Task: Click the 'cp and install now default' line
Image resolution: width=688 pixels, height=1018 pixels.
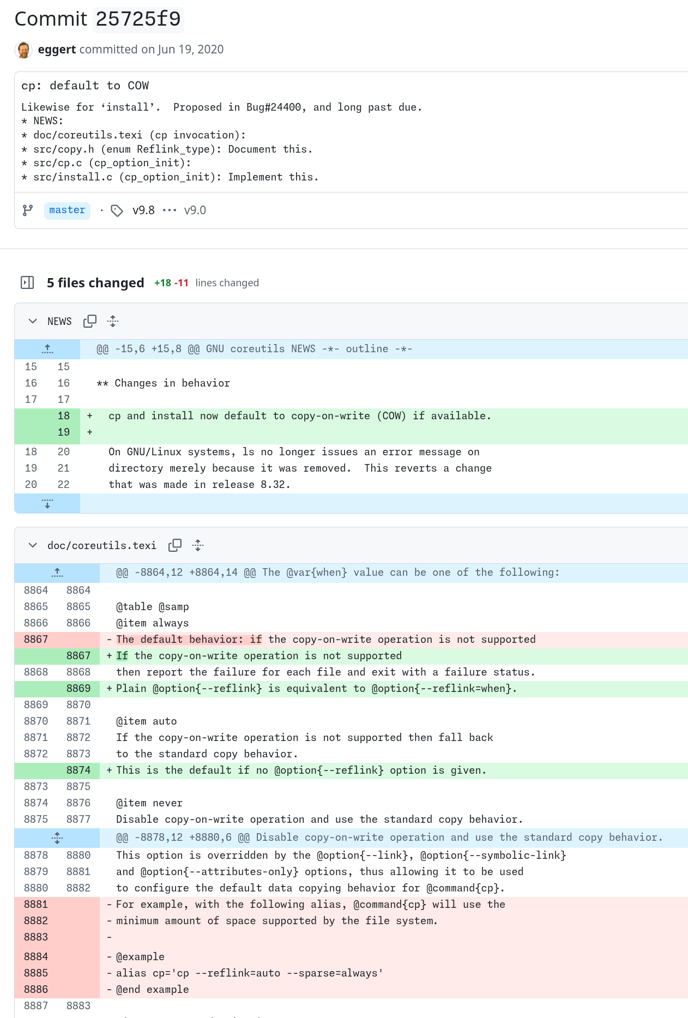Action: tap(300, 416)
